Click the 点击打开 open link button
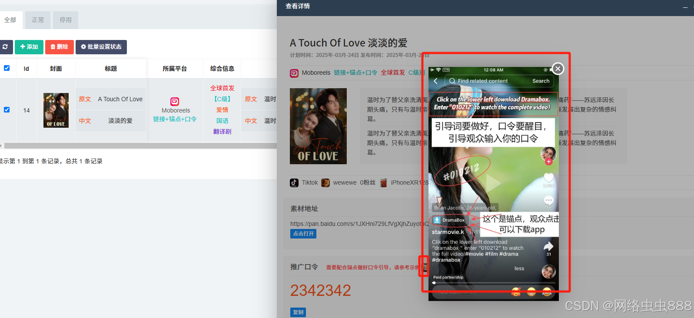This screenshot has width=694, height=318. pyautogui.click(x=303, y=234)
